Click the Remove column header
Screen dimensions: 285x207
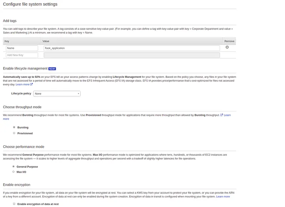click(x=229, y=41)
